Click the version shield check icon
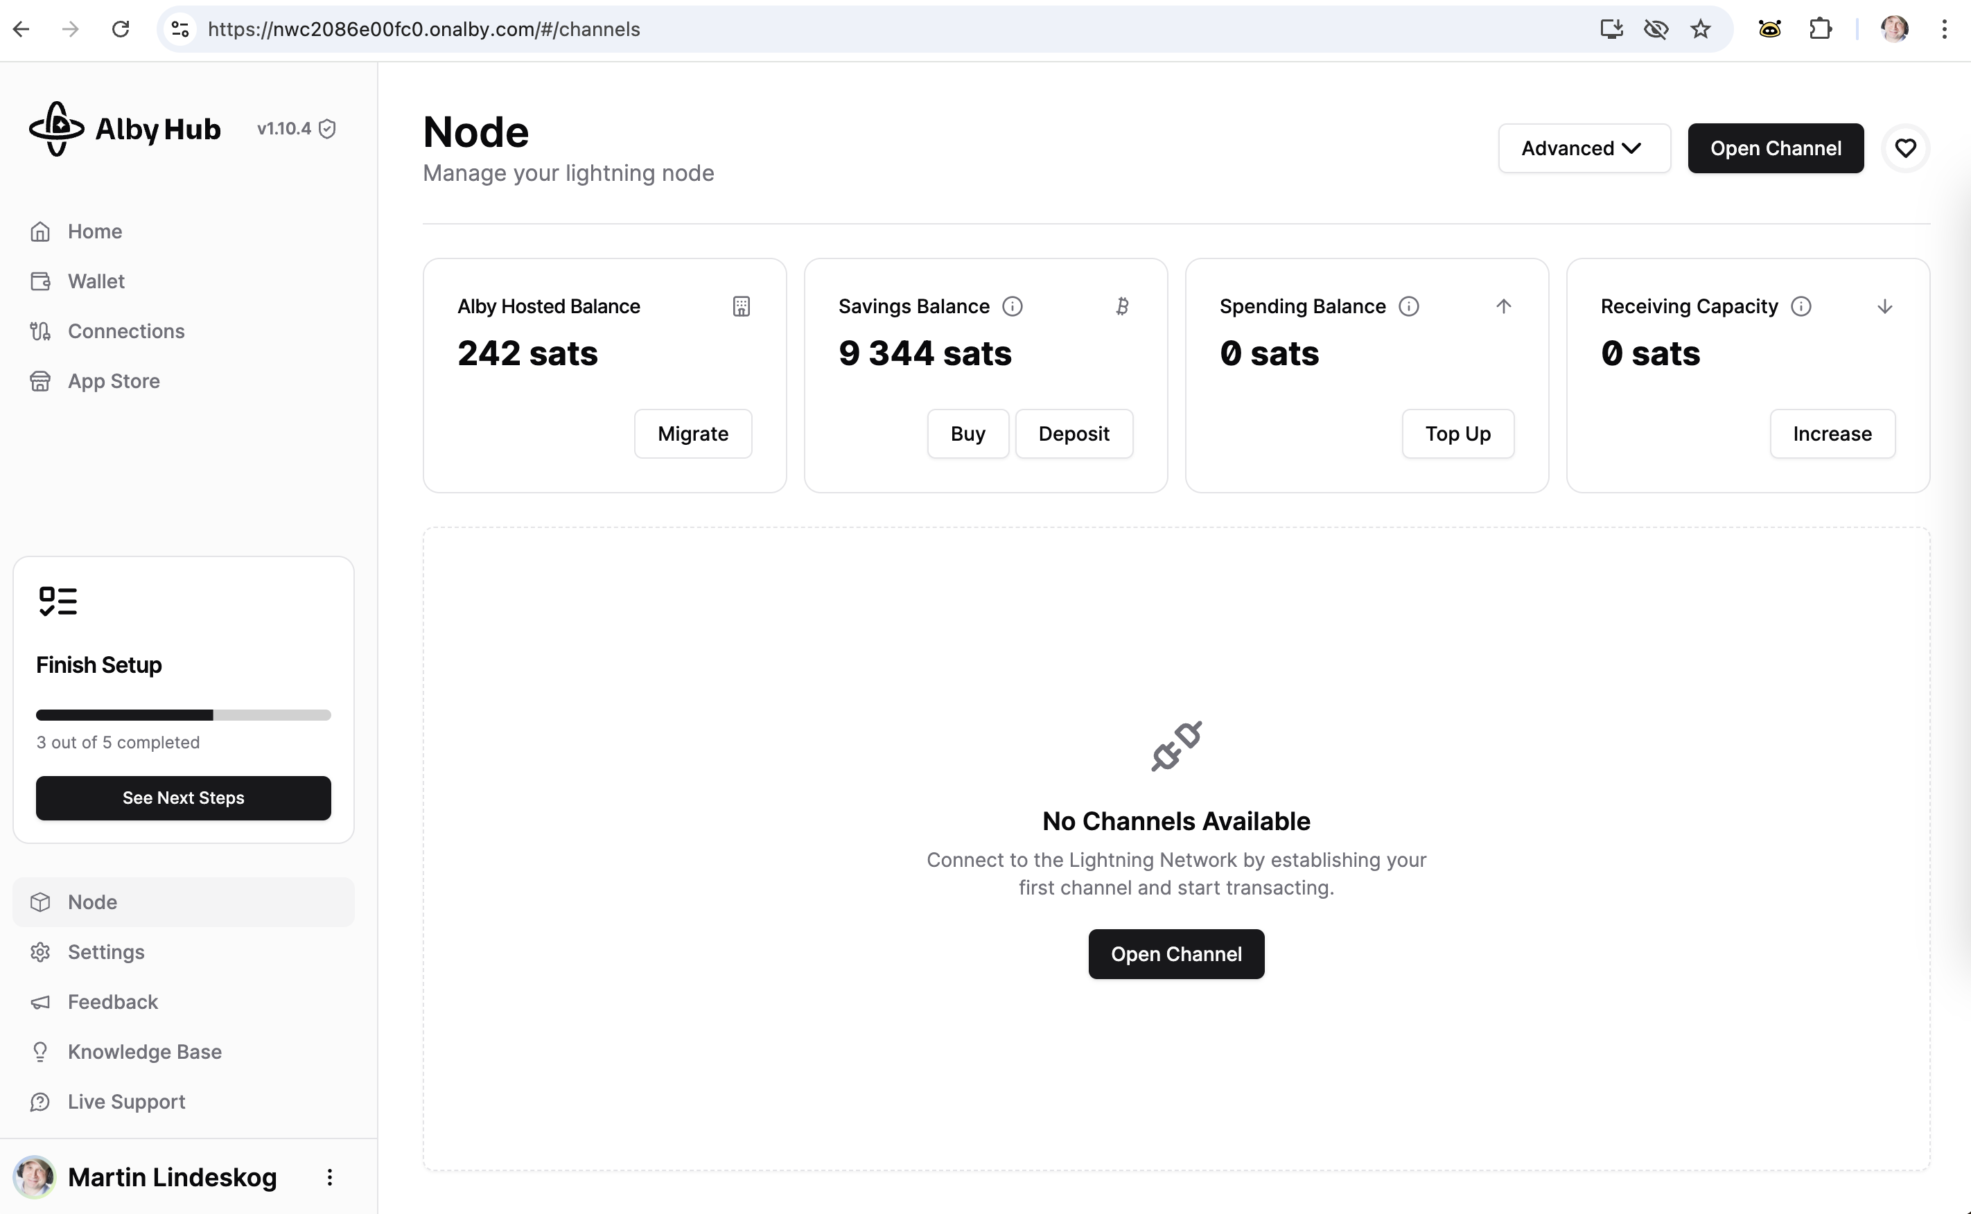1971x1214 pixels. 326,128
